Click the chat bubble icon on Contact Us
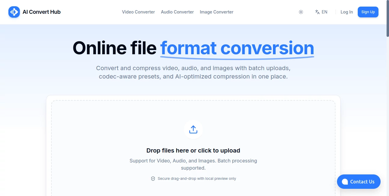 [x=345, y=182]
